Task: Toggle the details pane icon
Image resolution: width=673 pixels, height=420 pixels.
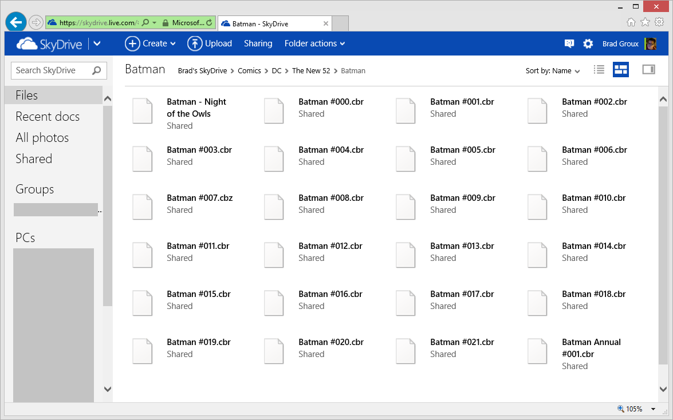Action: [648, 69]
